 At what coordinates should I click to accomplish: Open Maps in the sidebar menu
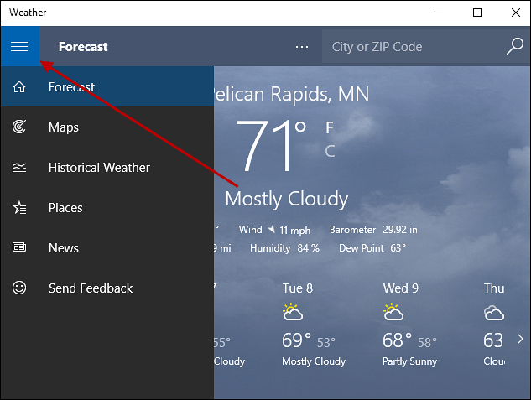click(107, 127)
